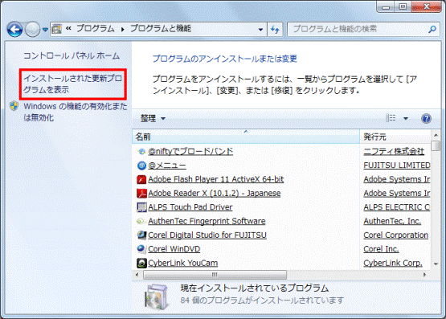The width and height of the screenshot is (446, 319).
Task: Select ALPS Touch Pad Driver entry
Action: coord(190,207)
